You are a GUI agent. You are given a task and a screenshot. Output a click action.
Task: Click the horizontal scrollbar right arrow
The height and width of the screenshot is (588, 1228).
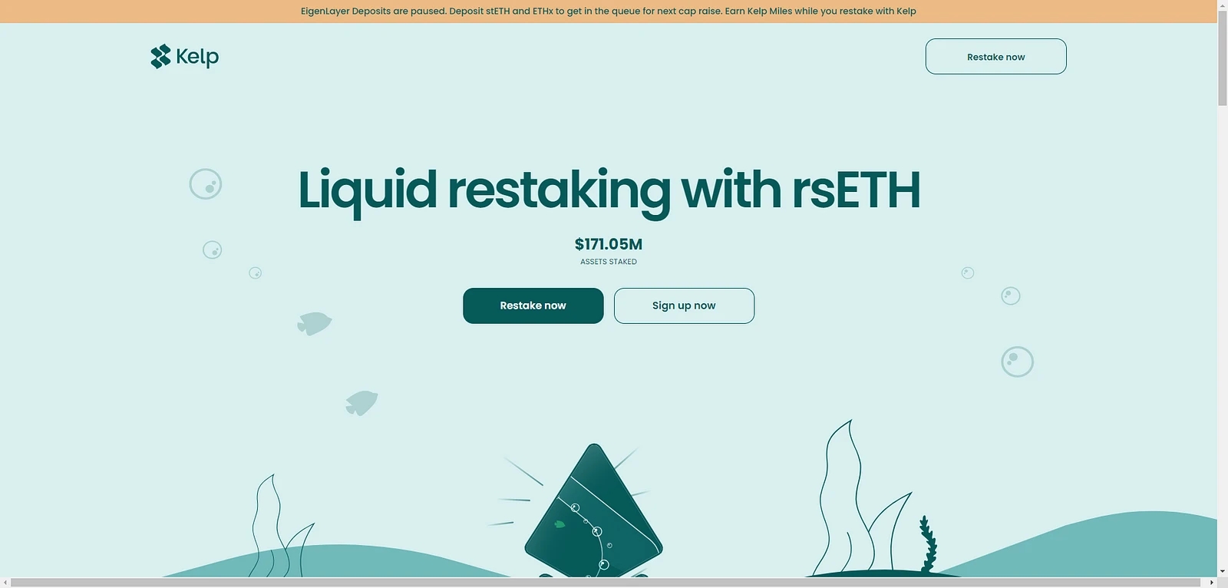click(1212, 583)
